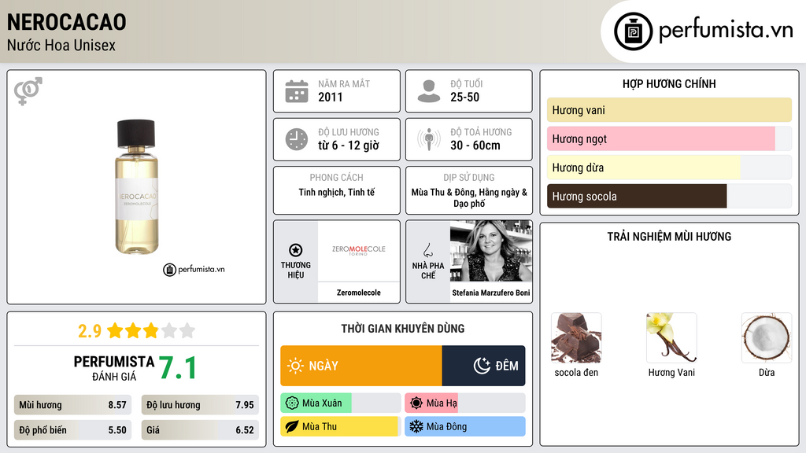Image resolution: width=806 pixels, height=453 pixels.
Task: Click the green 7.1 Perfumista score
Action: (177, 368)
